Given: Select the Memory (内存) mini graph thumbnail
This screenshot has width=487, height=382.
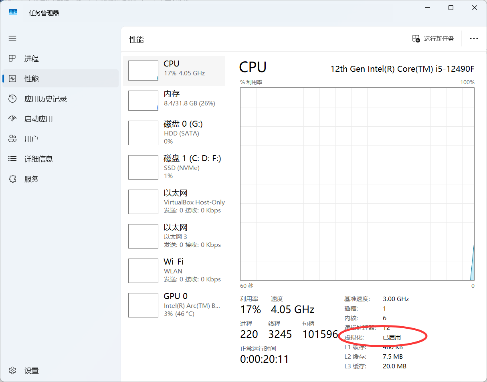Looking at the screenshot, I should tap(143, 101).
